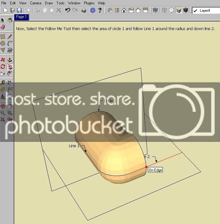
Task: Switch to Iso view icon
Action: [110, 10]
